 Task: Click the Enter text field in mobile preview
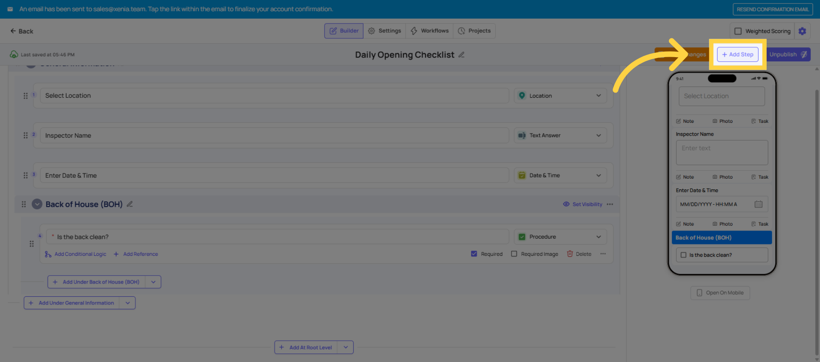pyautogui.click(x=722, y=153)
